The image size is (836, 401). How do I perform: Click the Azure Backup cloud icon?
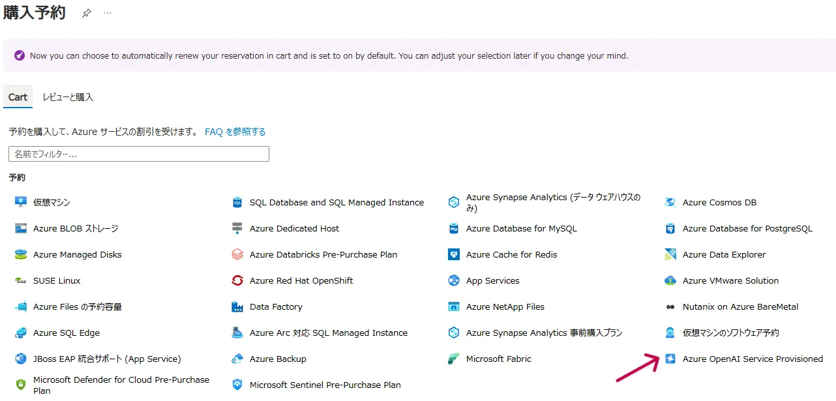point(237,359)
